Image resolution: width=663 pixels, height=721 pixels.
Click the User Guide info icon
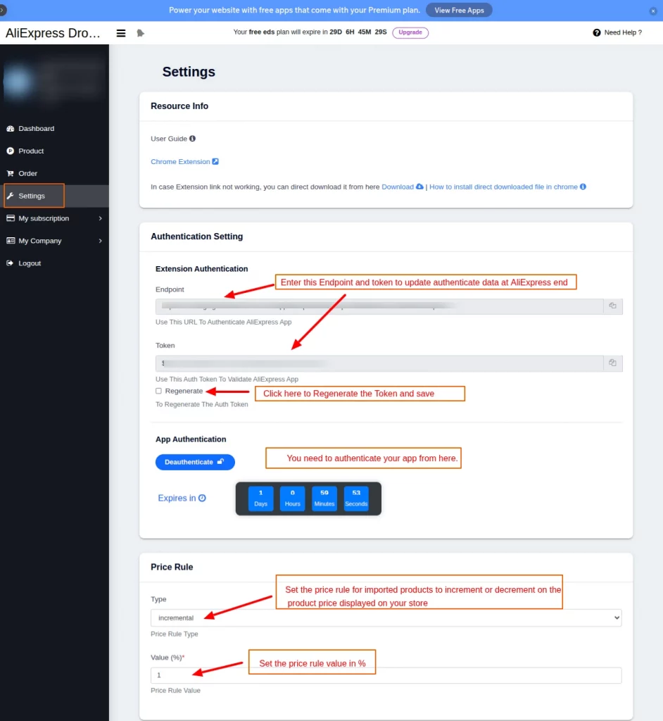tap(193, 139)
